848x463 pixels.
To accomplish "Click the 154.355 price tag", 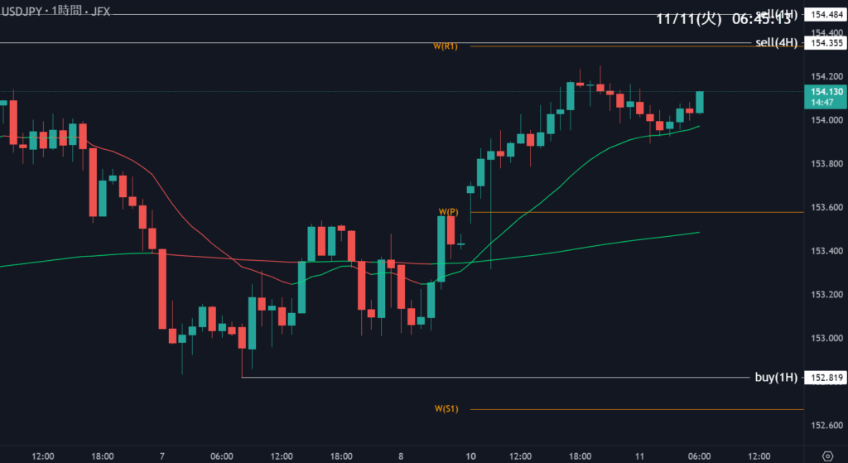I will coord(826,43).
